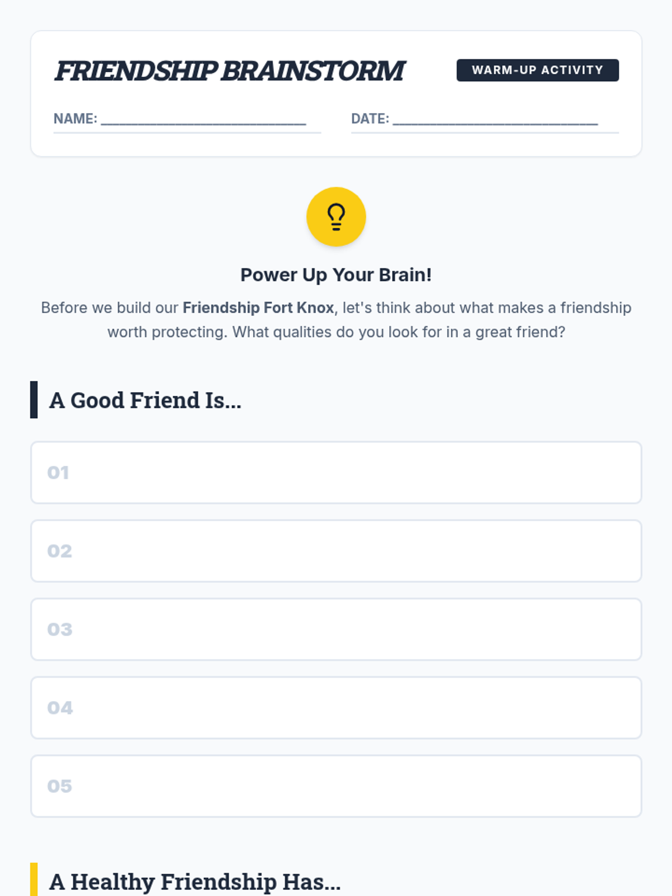Select the A Good Friend Is heading

click(145, 400)
